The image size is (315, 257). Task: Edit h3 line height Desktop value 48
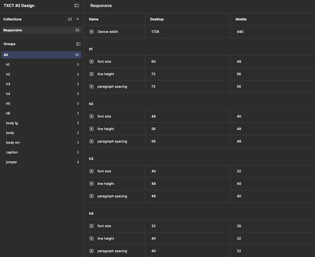(x=188, y=184)
